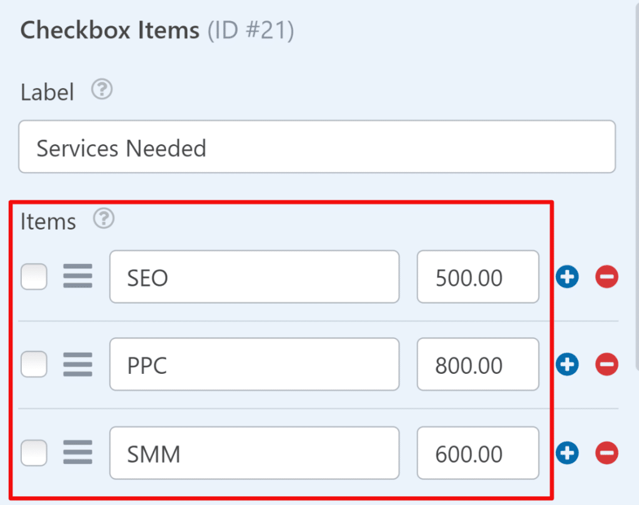The height and width of the screenshot is (505, 639).
Task: Click the drag handle next to SEO
Action: [77, 277]
